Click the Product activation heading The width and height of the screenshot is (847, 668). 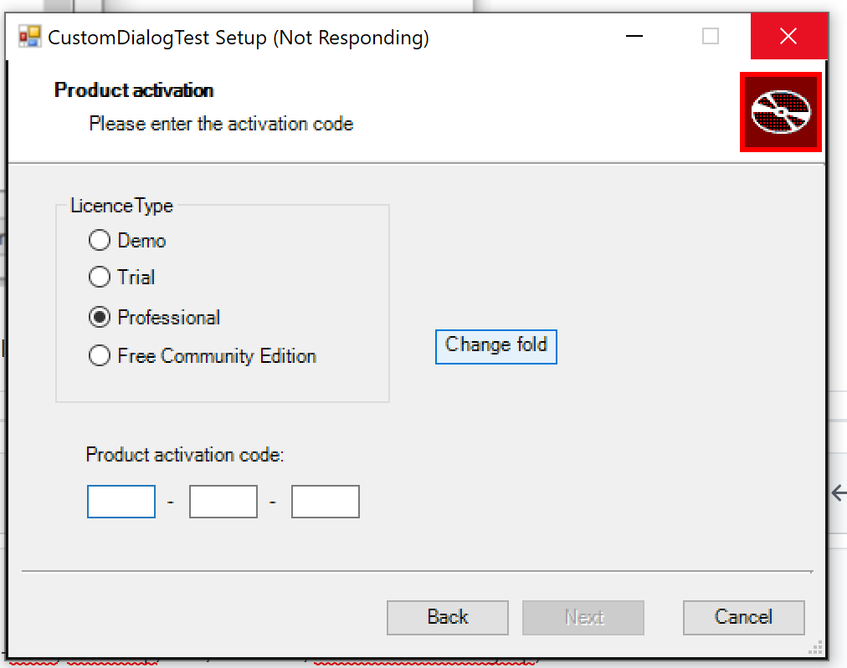pyautogui.click(x=133, y=89)
